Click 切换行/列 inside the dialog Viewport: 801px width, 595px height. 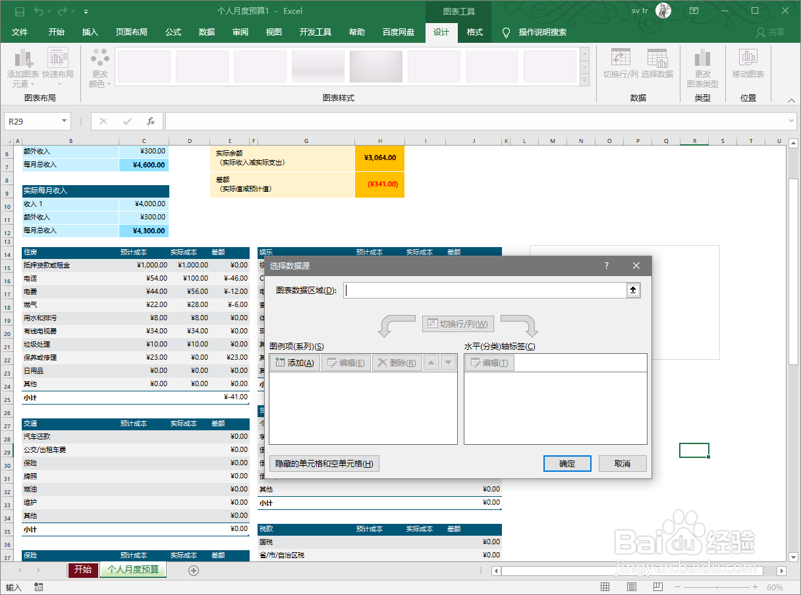458,324
